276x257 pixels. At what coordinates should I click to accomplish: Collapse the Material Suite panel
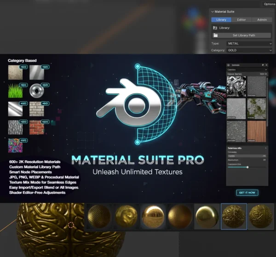point(213,12)
